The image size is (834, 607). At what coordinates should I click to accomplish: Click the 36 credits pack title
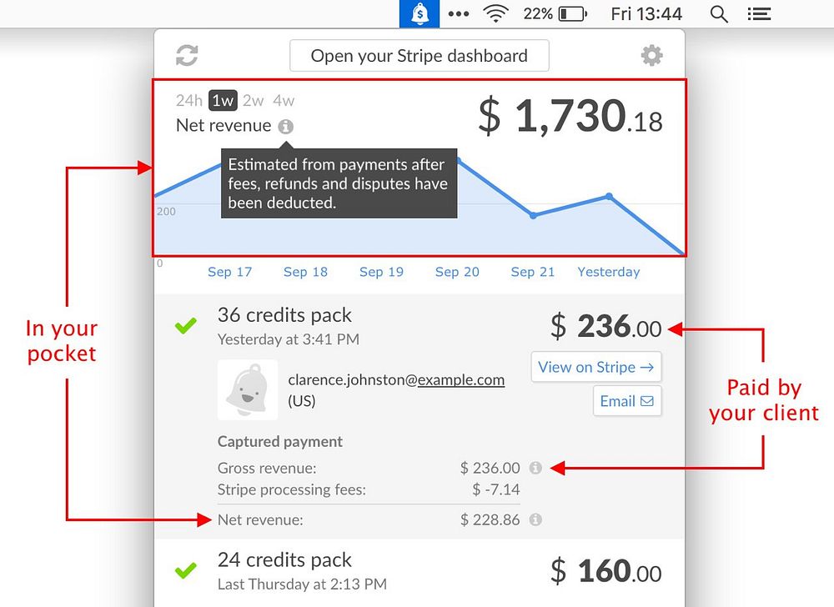(x=284, y=315)
